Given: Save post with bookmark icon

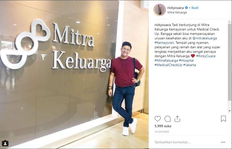Looking at the screenshot, I should click(x=223, y=119).
